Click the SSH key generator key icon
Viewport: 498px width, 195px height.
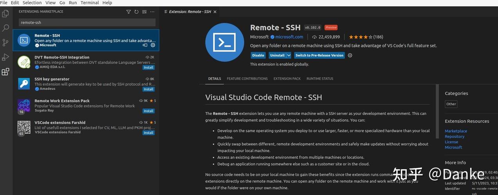pos(24,84)
